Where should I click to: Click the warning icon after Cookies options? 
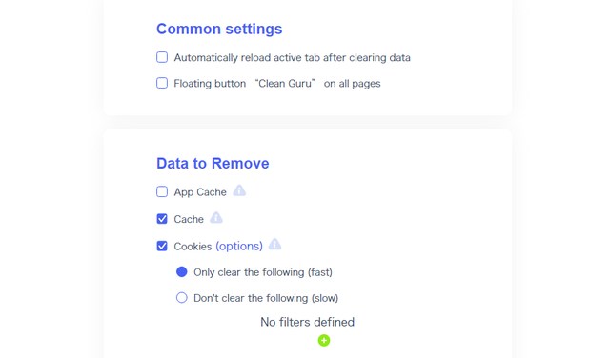pyautogui.click(x=274, y=245)
